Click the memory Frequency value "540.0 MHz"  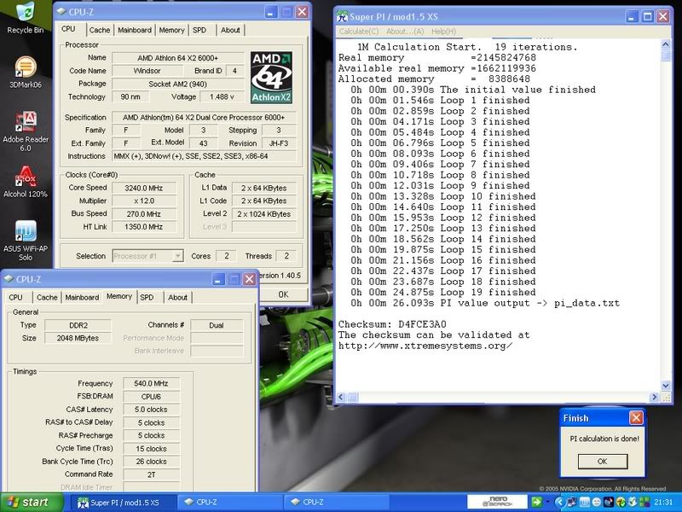click(x=152, y=383)
